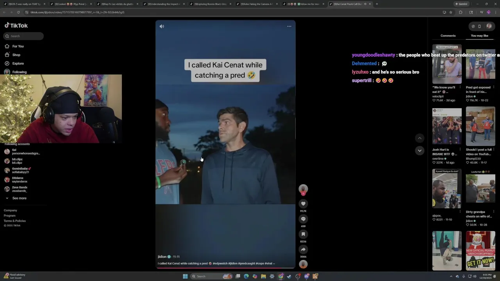The width and height of the screenshot is (500, 281).
Task: Go to the next video with the down chevron
Action: click(420, 151)
